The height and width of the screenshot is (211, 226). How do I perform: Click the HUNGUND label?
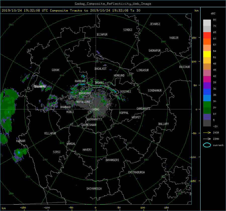tap(119, 76)
